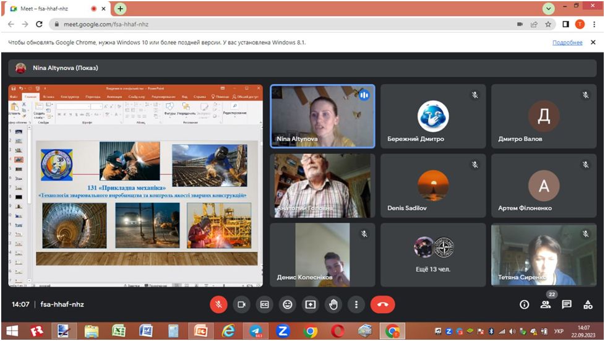This screenshot has width=605, height=341.
Task: Open Telegram from the taskbar
Action: coord(255,331)
